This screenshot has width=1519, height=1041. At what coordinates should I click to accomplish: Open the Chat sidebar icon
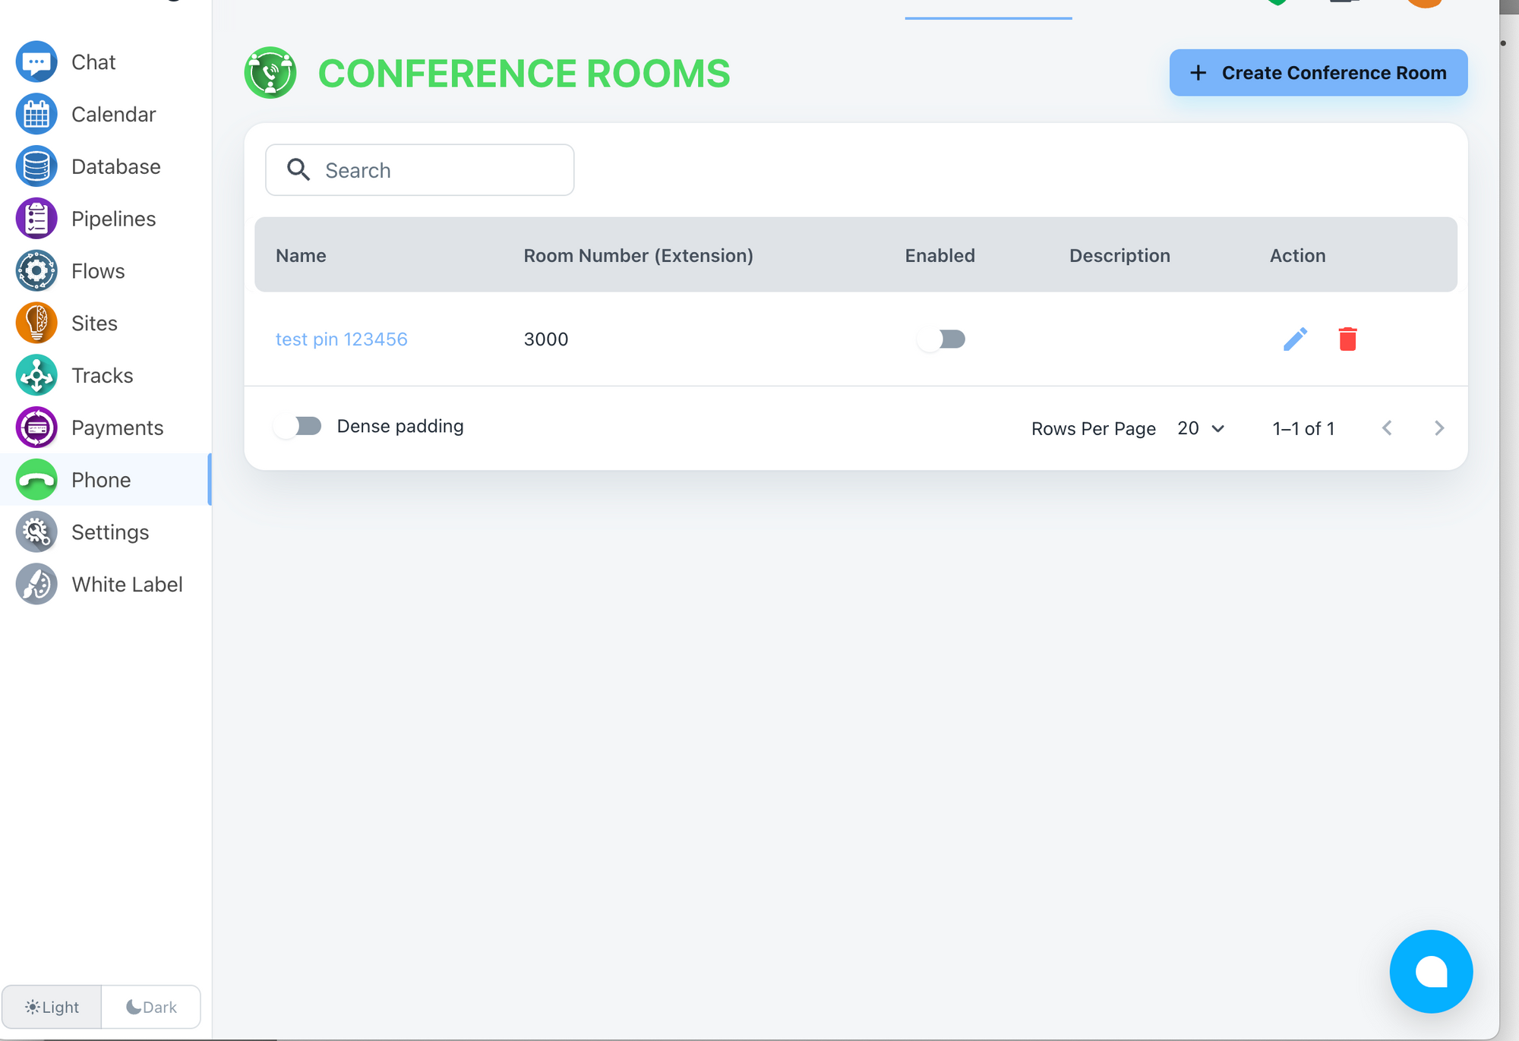[x=36, y=62]
